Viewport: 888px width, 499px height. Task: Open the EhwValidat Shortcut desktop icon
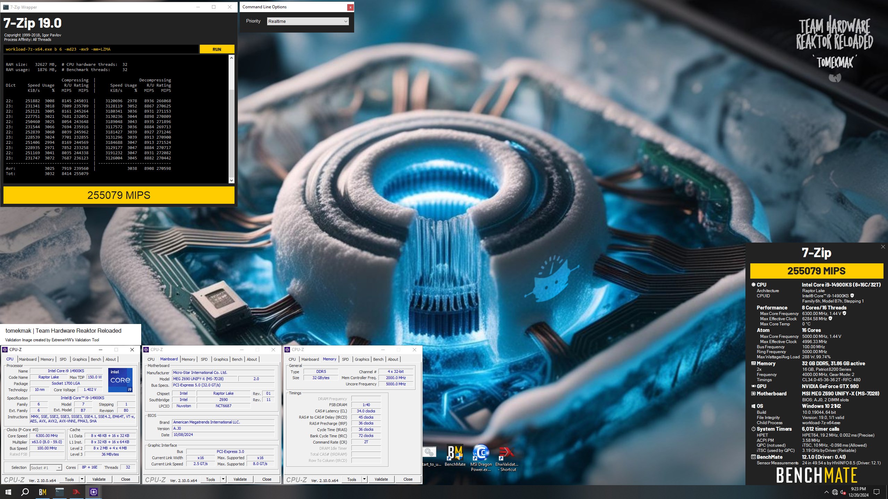506,457
